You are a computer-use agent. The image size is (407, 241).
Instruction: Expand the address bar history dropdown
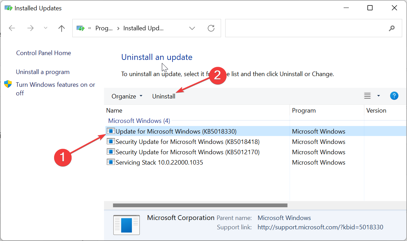pyautogui.click(x=192, y=28)
